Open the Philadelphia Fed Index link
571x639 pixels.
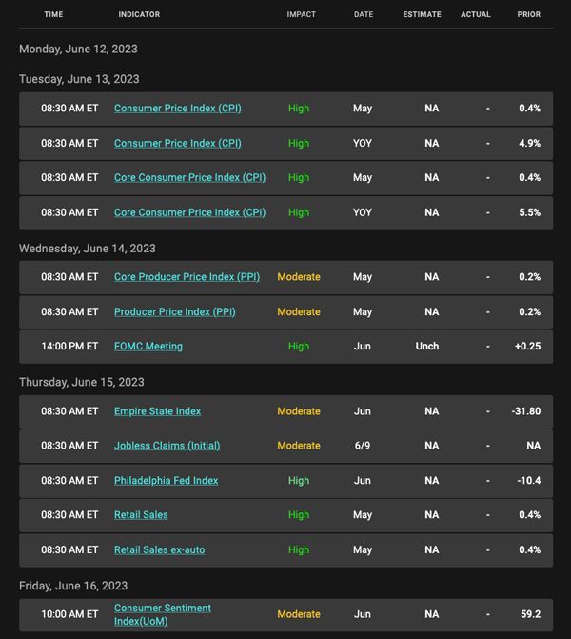tap(167, 481)
